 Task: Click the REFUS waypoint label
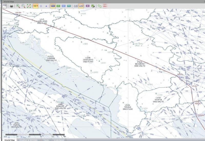click(198, 104)
